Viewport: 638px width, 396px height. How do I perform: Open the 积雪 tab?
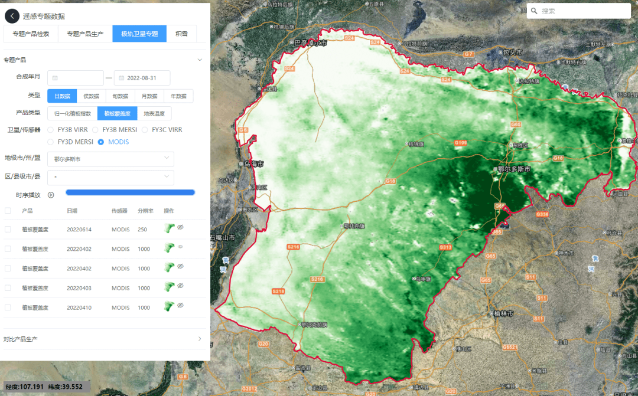tap(181, 34)
